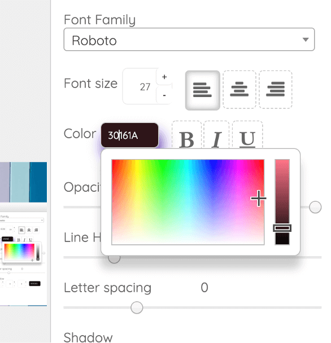Viewport: 331px width, 343px height.
Task: Pick a color in the hue gradient area
Action: [188, 202]
